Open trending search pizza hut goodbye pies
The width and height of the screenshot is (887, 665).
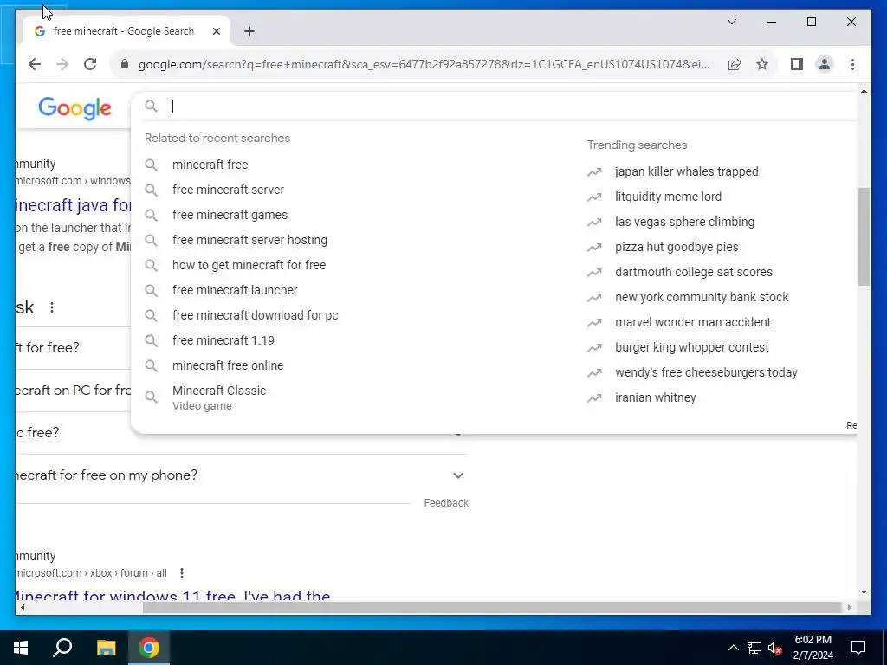coord(677,247)
